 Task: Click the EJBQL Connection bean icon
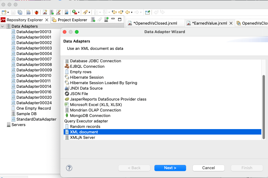click(67, 67)
